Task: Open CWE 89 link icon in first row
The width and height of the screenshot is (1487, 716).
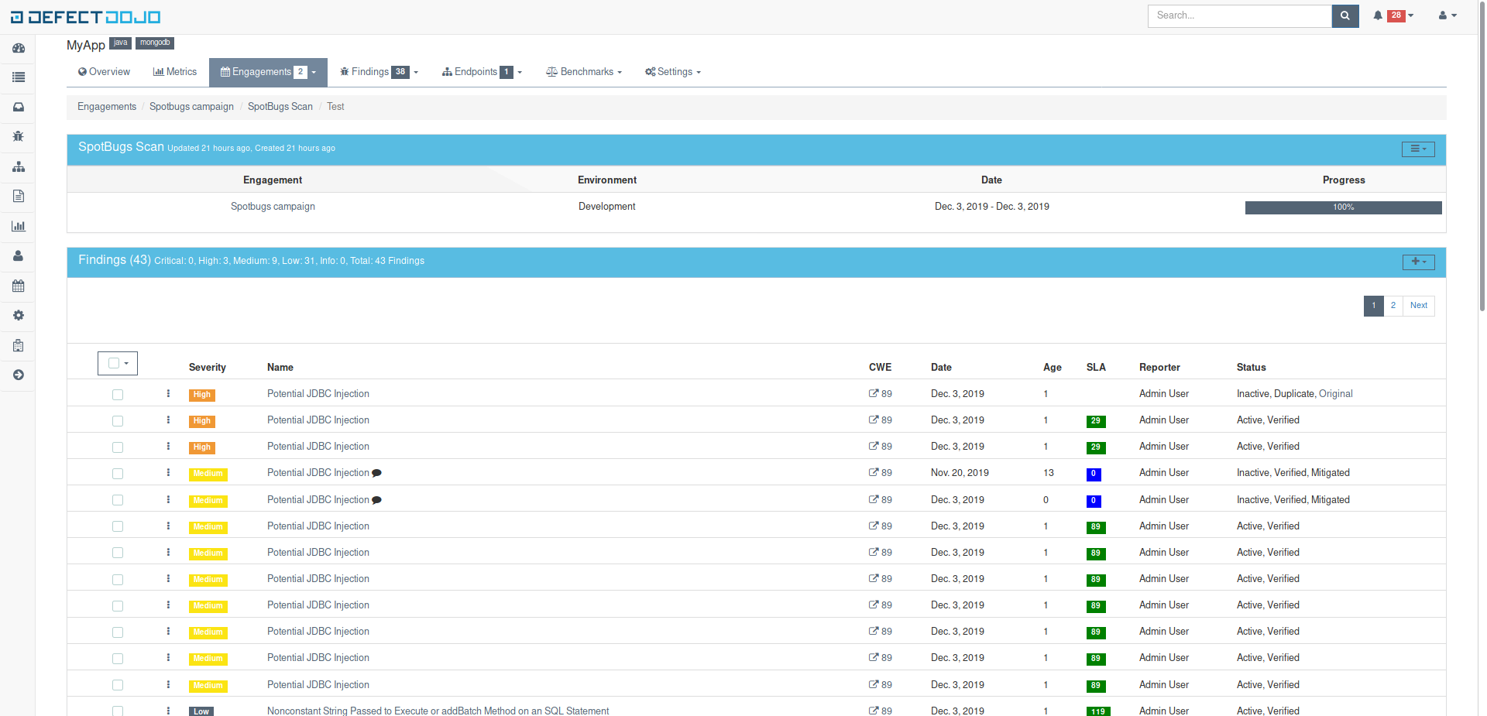Action: tap(874, 393)
